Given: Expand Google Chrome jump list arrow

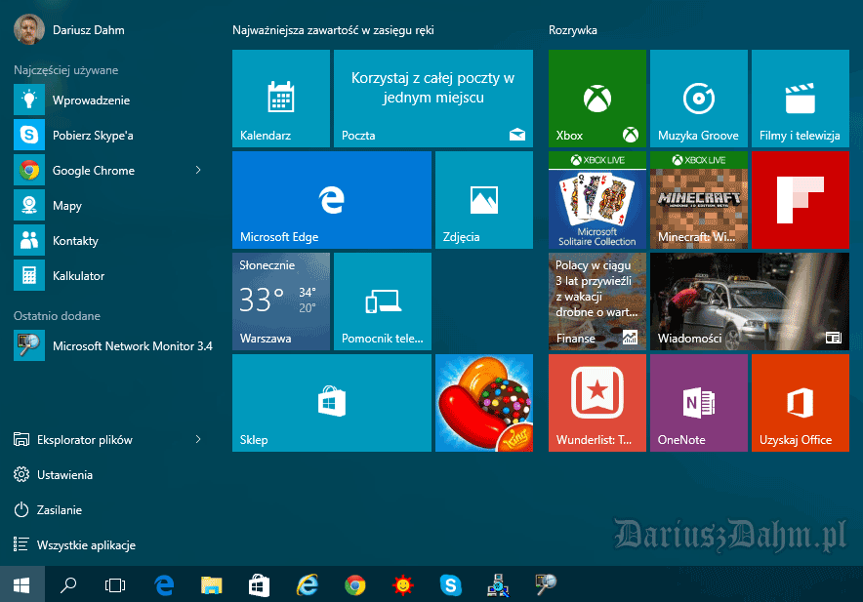Looking at the screenshot, I should tap(198, 171).
